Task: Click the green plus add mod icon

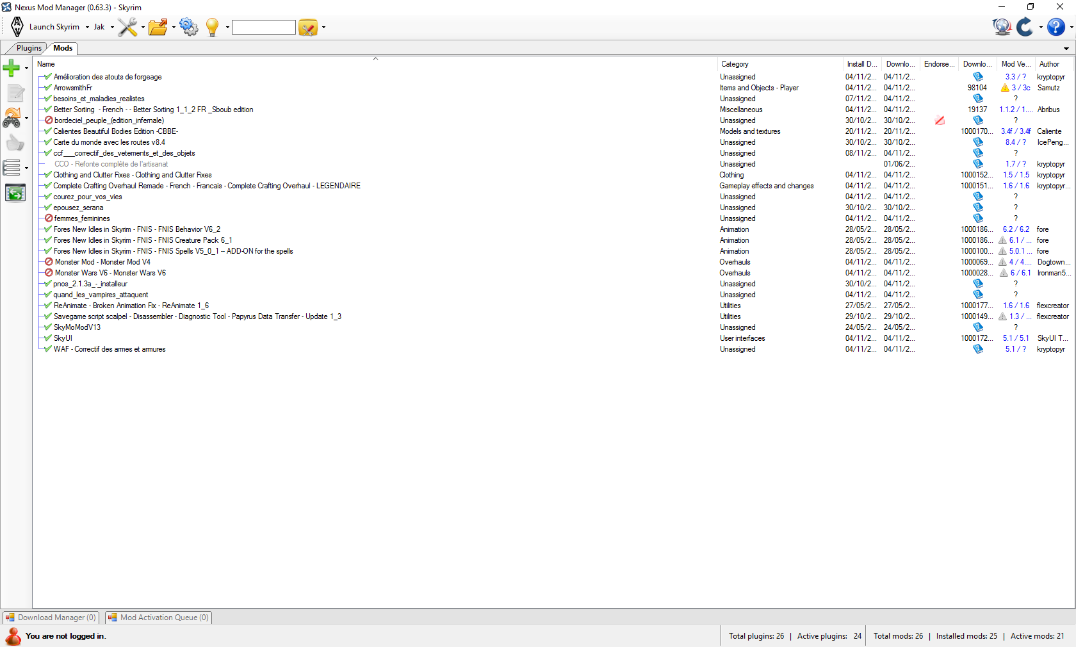Action: coord(12,68)
